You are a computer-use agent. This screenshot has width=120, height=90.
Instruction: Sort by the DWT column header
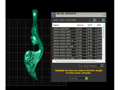91,25
